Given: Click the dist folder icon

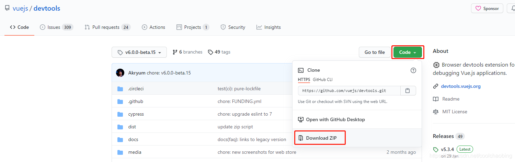Looking at the screenshot, I should (x=120, y=127).
